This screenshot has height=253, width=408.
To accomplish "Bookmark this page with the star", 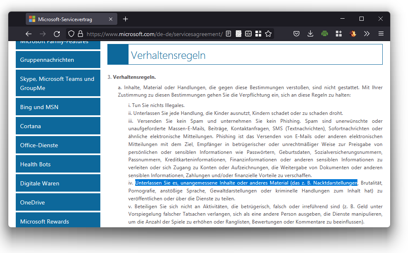I will point(268,34).
